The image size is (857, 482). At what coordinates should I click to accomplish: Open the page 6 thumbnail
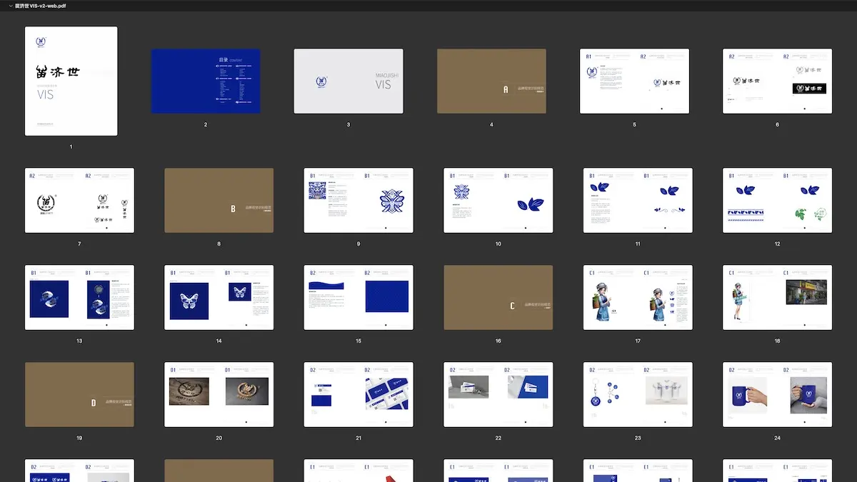point(777,81)
